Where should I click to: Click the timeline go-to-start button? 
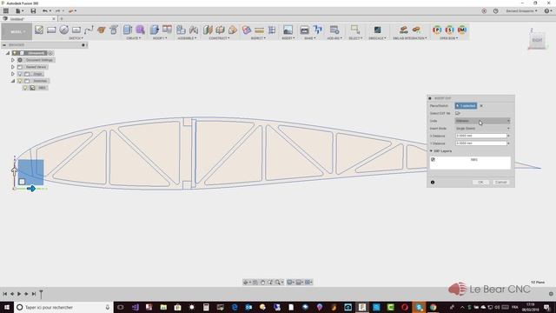click(x=5, y=294)
